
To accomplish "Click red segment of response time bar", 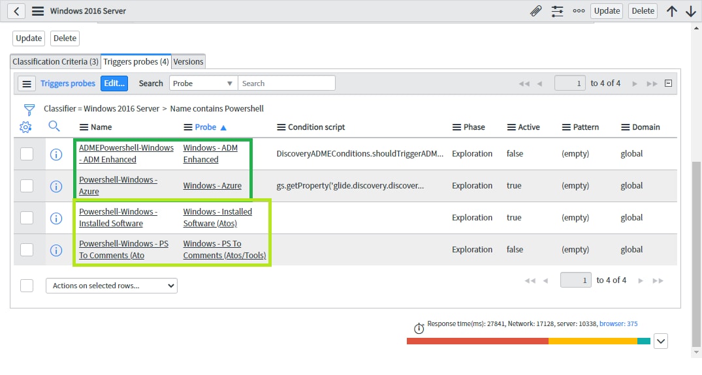I will pyautogui.click(x=477, y=342).
